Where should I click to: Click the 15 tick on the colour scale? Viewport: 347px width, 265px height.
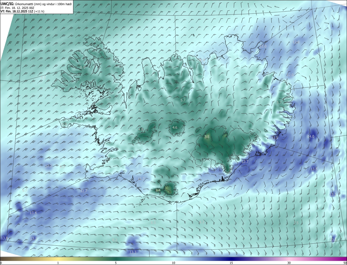tap(231, 263)
